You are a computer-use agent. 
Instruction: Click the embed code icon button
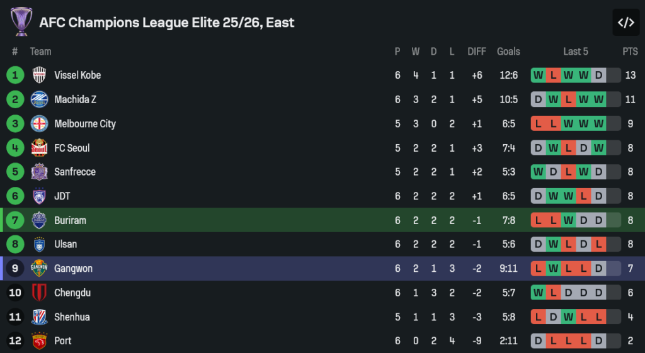click(x=625, y=23)
